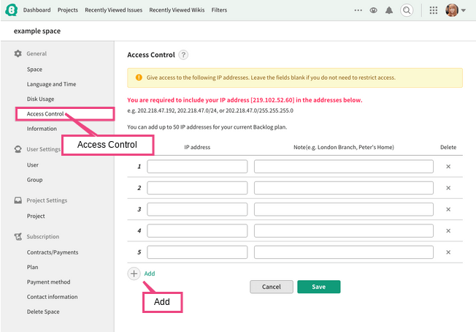Save the access control settings
The height and width of the screenshot is (332, 476).
(x=319, y=287)
